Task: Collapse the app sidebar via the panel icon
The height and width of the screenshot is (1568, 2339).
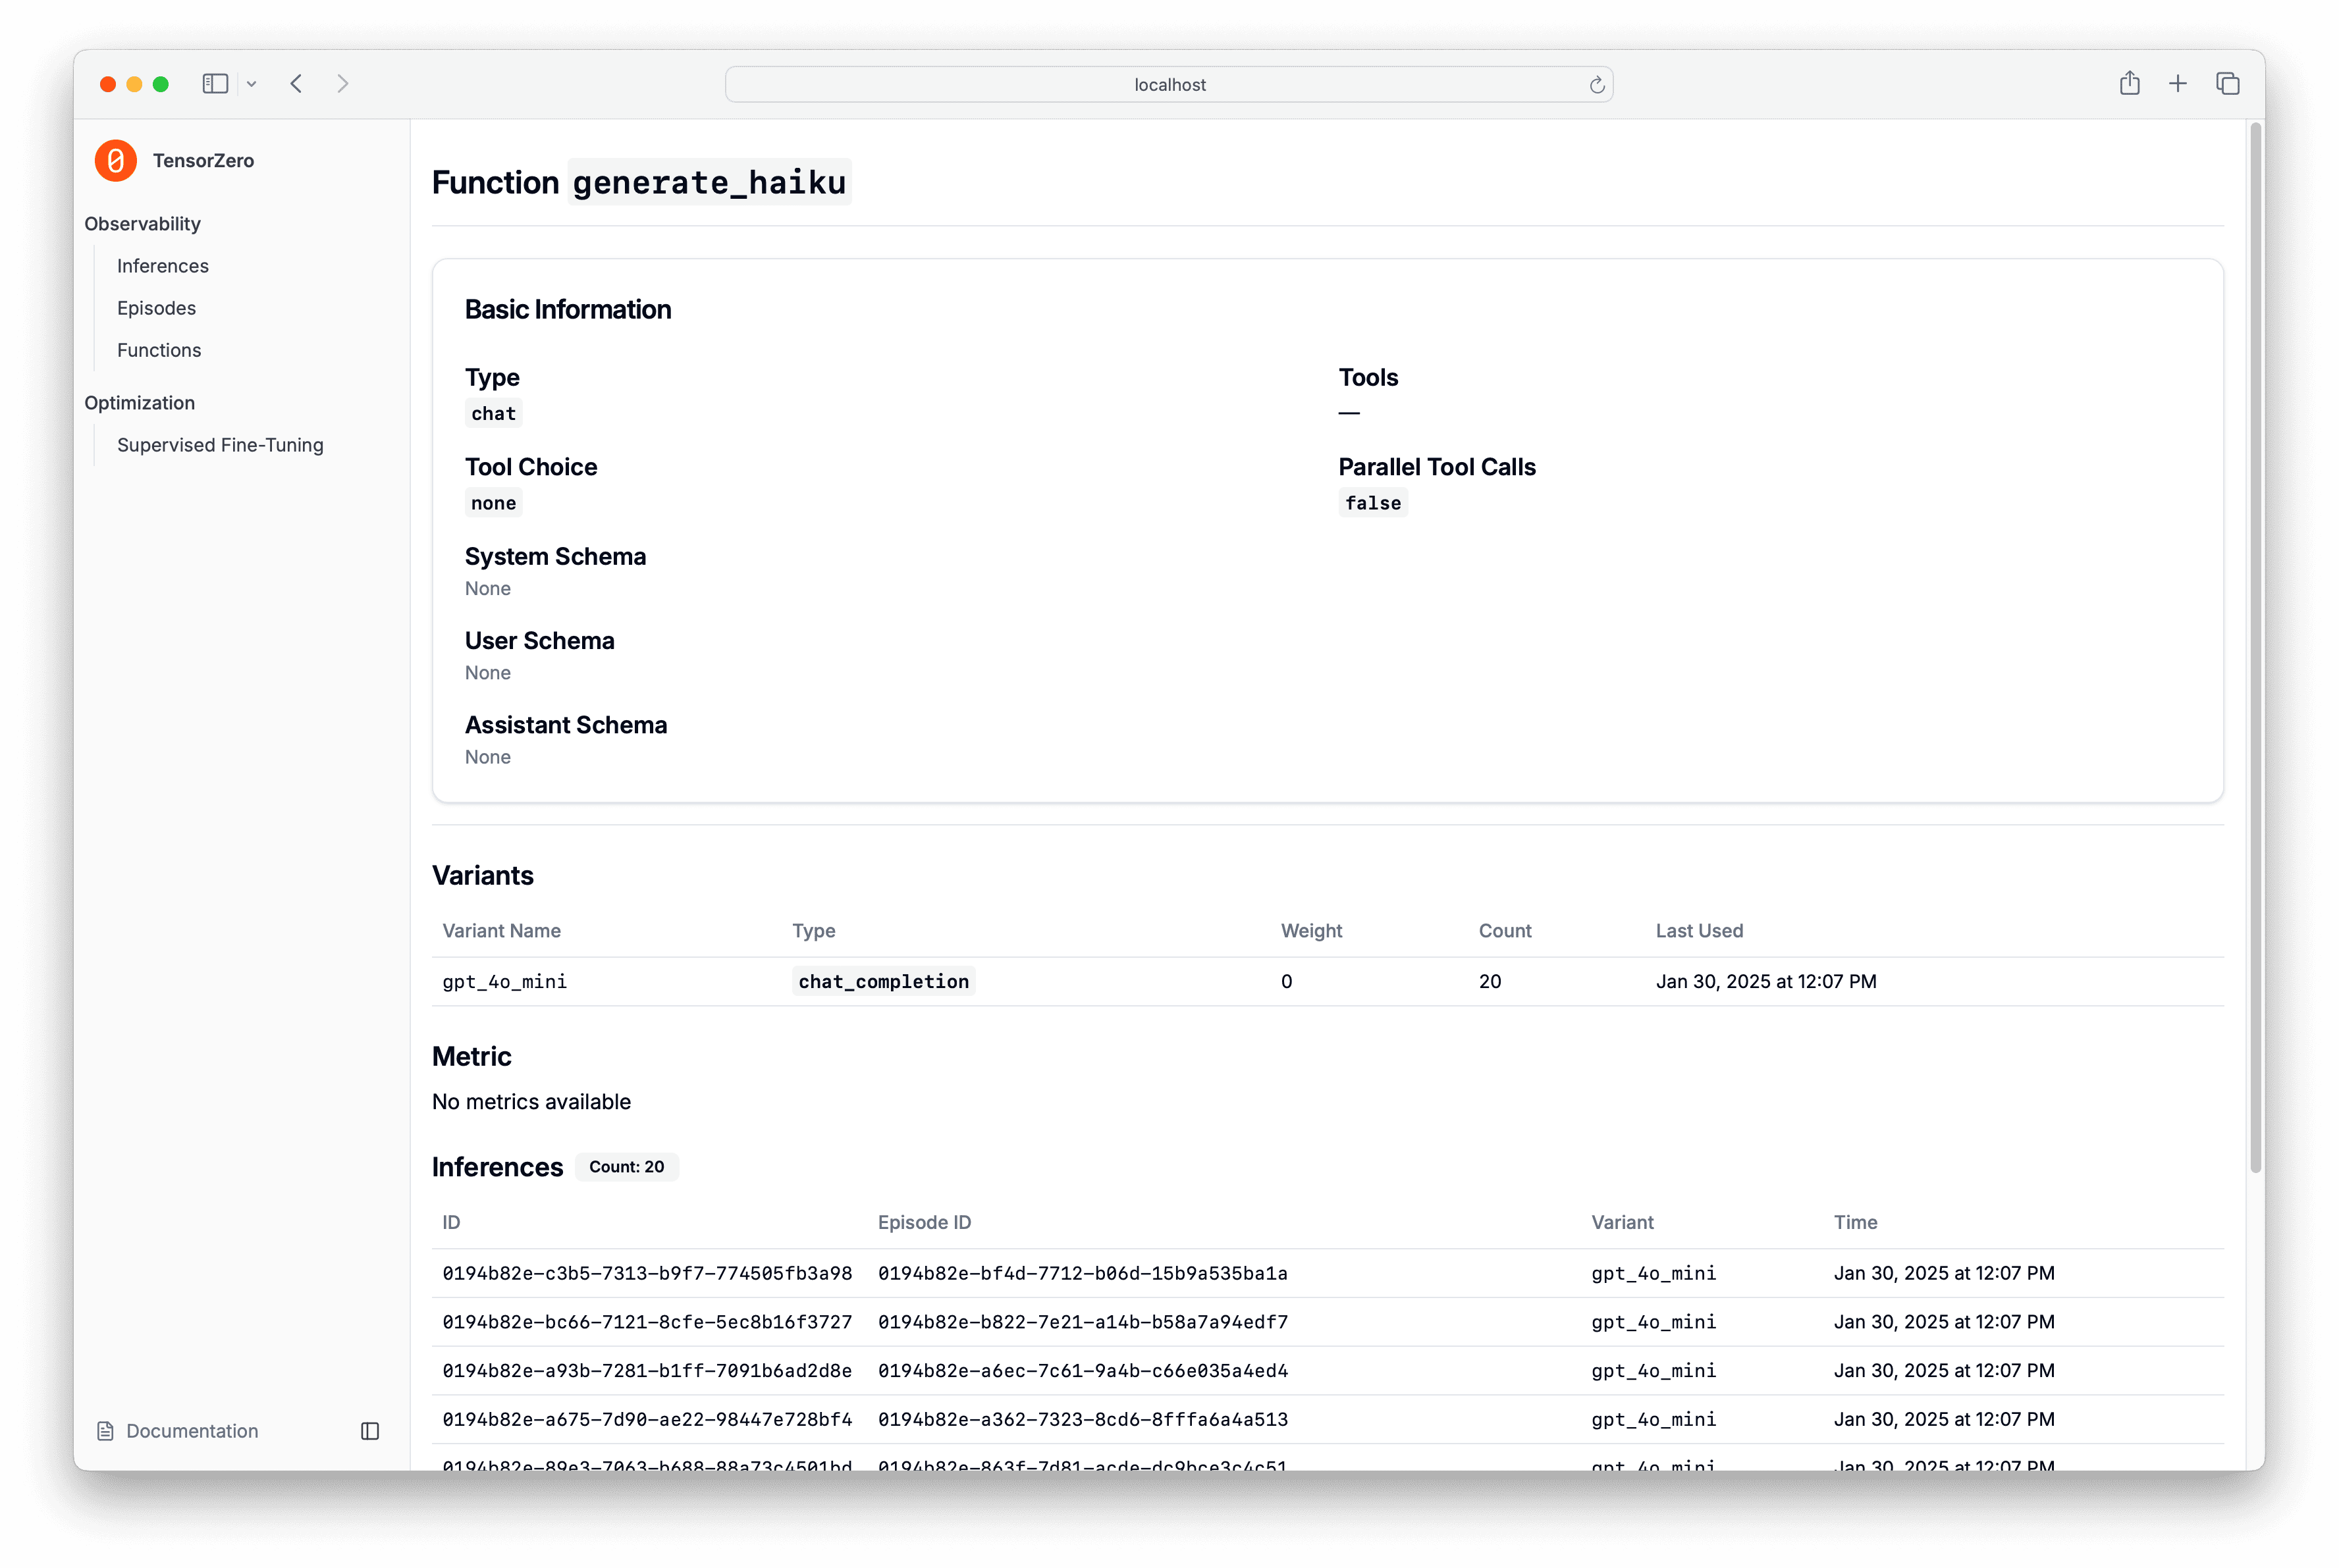Action: click(x=370, y=1431)
